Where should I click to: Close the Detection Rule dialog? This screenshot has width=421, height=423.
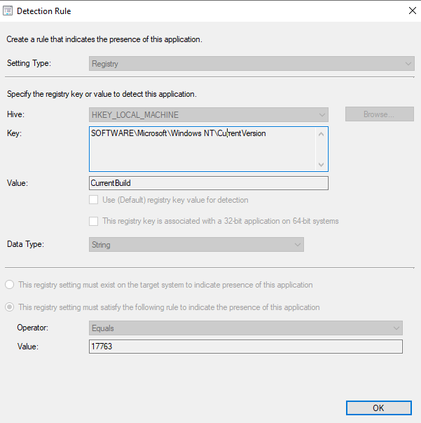[413, 11]
